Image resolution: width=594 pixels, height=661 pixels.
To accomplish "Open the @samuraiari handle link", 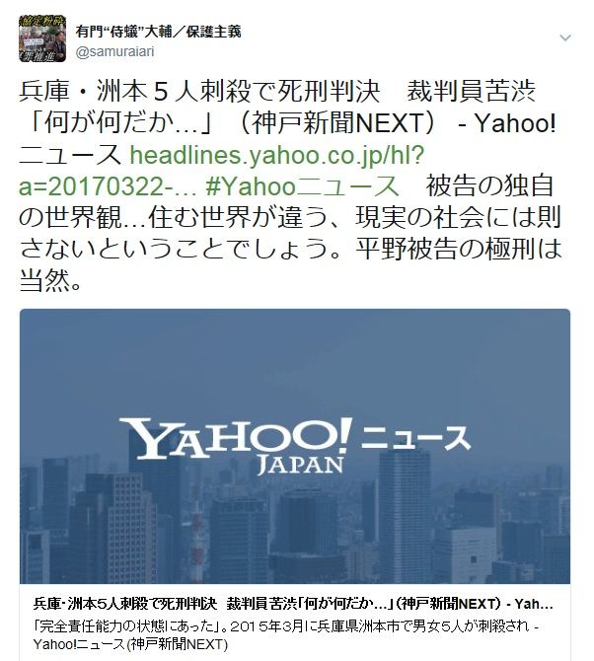I will (x=115, y=51).
